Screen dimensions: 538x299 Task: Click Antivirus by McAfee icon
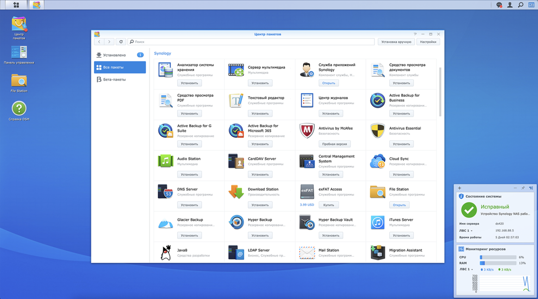(307, 131)
